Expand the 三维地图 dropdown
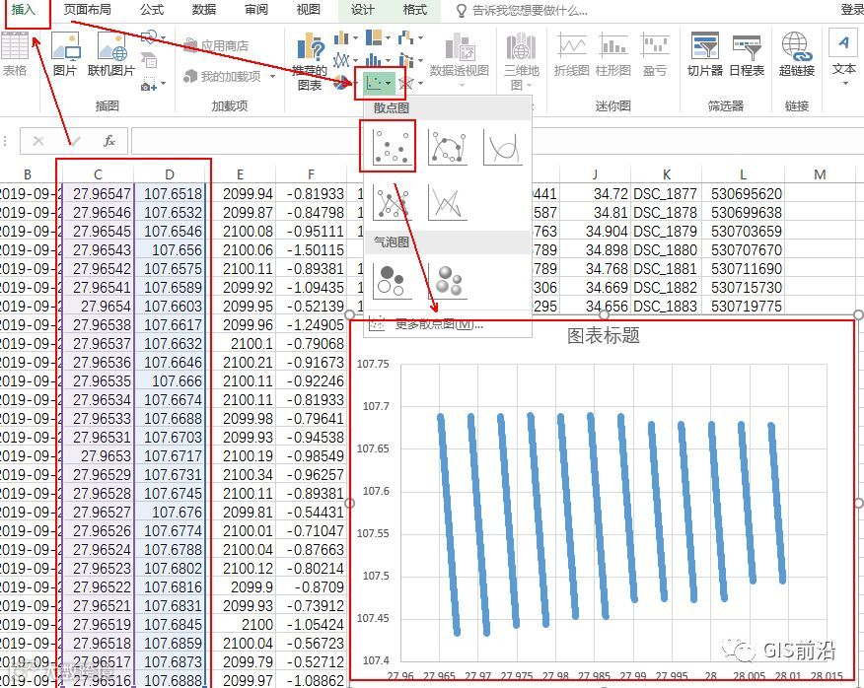Image resolution: width=864 pixels, height=688 pixels. point(529,85)
